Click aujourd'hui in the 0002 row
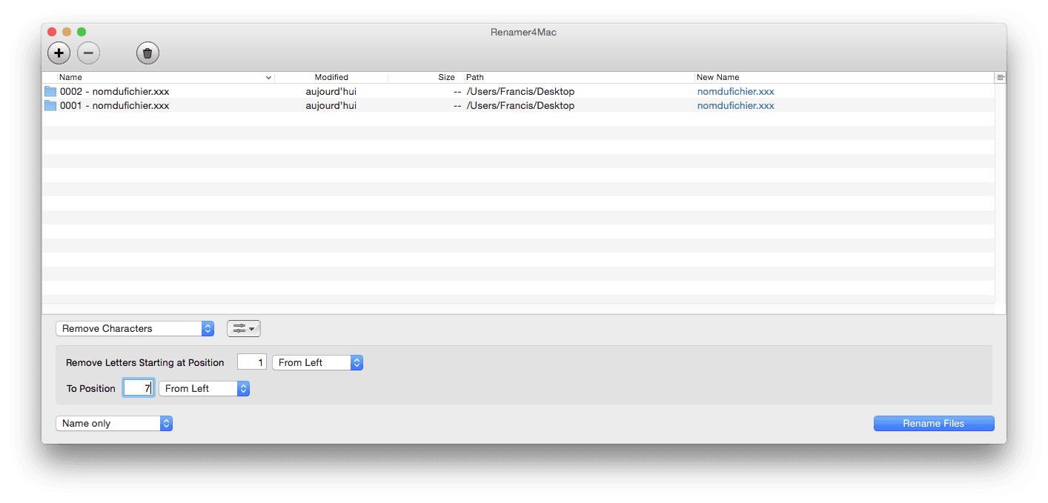 [331, 91]
